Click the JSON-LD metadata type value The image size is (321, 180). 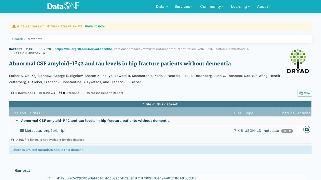click(x=262, y=130)
